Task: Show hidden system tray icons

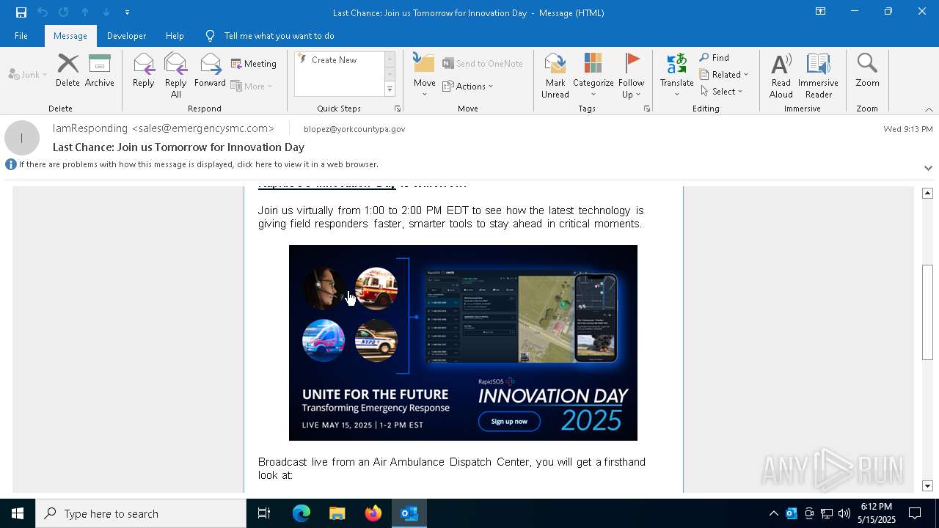Action: pyautogui.click(x=773, y=513)
